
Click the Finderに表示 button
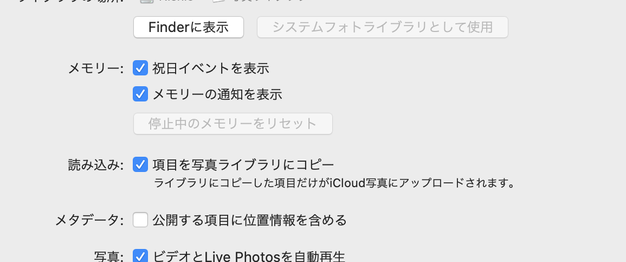click(x=189, y=27)
